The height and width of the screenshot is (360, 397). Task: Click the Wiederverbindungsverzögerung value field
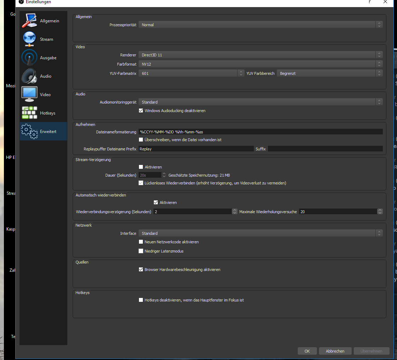tap(193, 211)
